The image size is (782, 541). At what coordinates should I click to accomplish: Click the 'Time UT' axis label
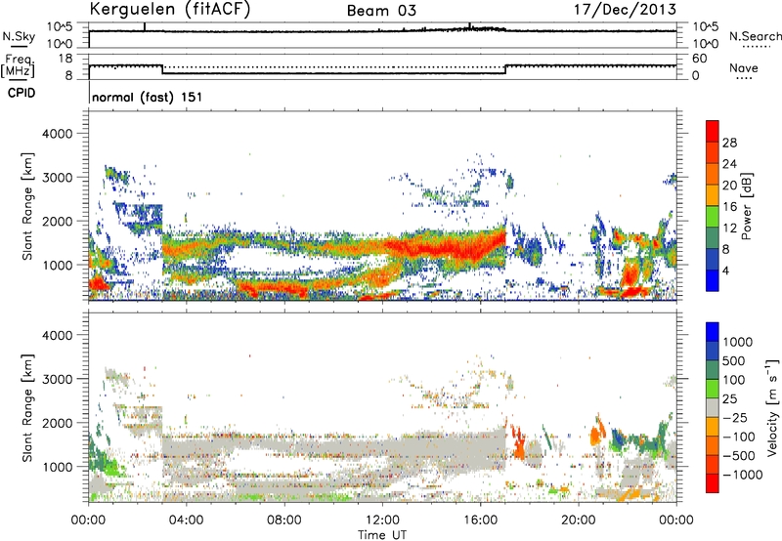(382, 535)
